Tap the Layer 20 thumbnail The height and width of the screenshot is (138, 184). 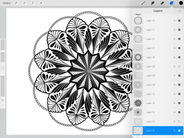(x=138, y=85)
